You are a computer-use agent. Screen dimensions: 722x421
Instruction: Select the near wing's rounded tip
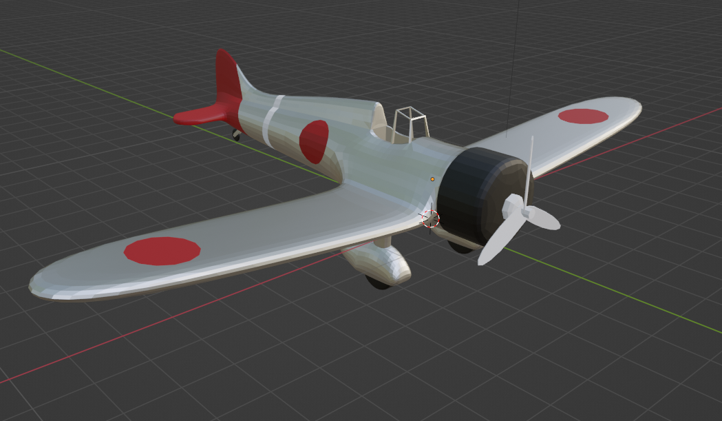coord(46,284)
